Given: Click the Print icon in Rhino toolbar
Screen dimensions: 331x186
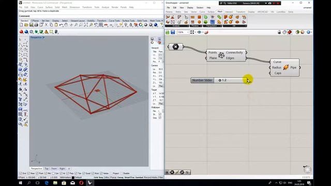Looking at the screenshot, I should (36, 25).
